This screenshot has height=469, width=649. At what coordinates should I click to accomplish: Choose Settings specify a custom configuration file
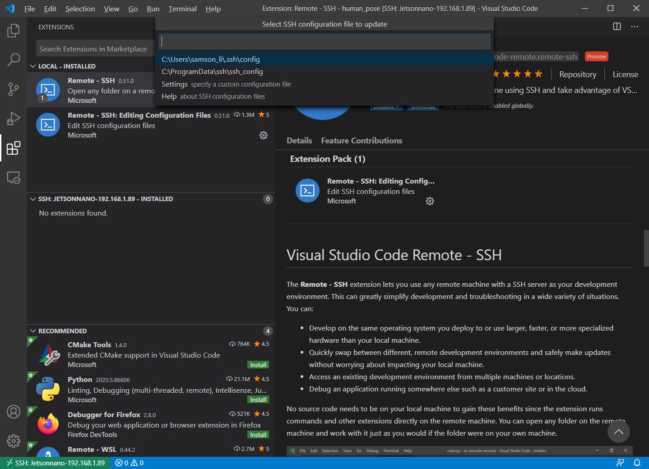click(x=324, y=84)
